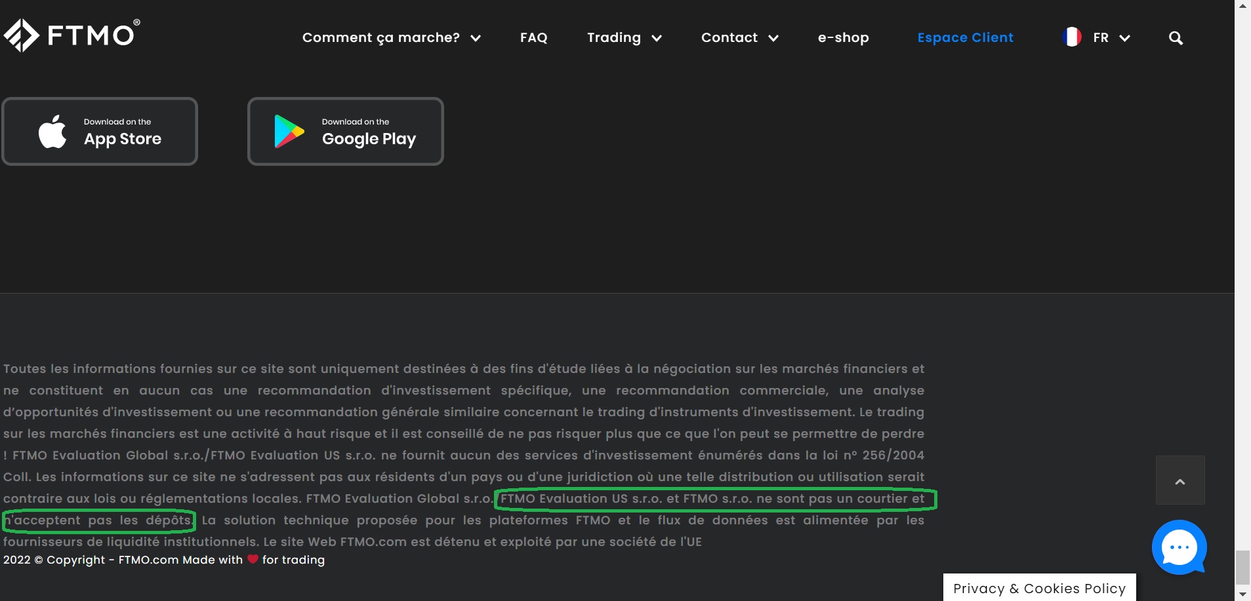Click the French flag icon
This screenshot has width=1251, height=601.
point(1072,37)
